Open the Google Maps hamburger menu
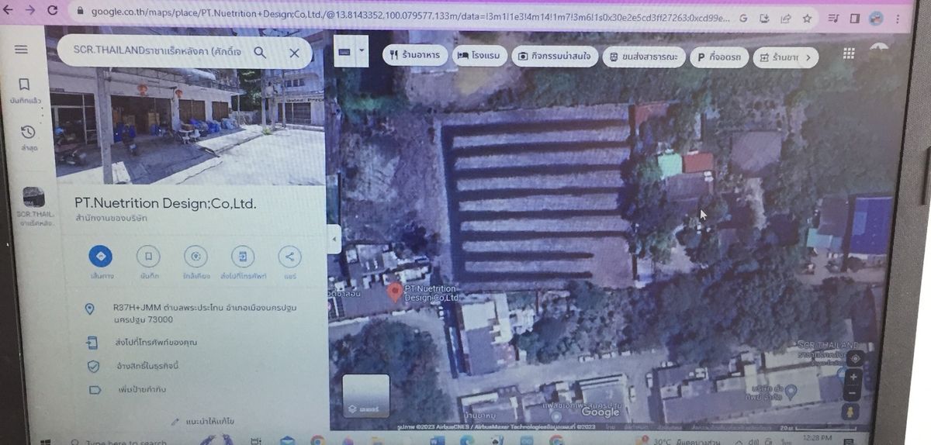Screen dimensions: 931x445 tap(21, 49)
